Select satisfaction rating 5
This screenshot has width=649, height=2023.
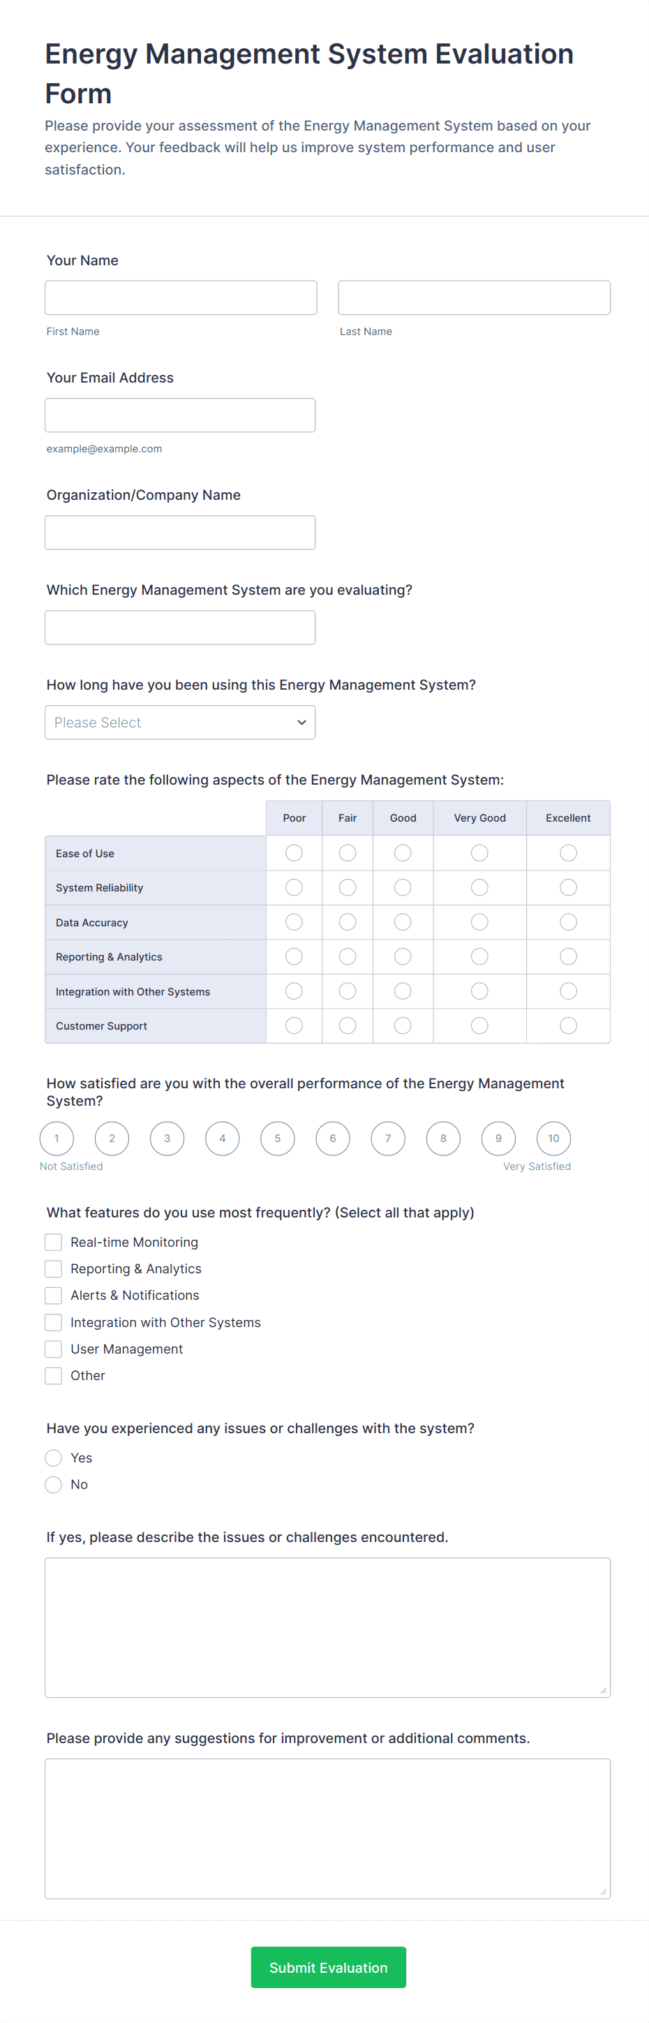pyautogui.click(x=277, y=1139)
